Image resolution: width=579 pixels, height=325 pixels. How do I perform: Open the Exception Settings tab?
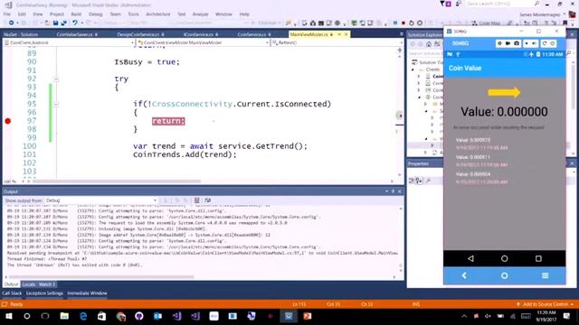coord(44,293)
